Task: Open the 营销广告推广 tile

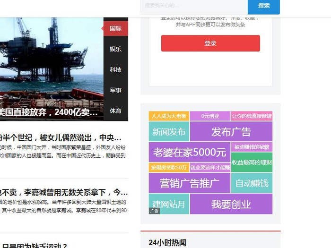Action: point(189,183)
